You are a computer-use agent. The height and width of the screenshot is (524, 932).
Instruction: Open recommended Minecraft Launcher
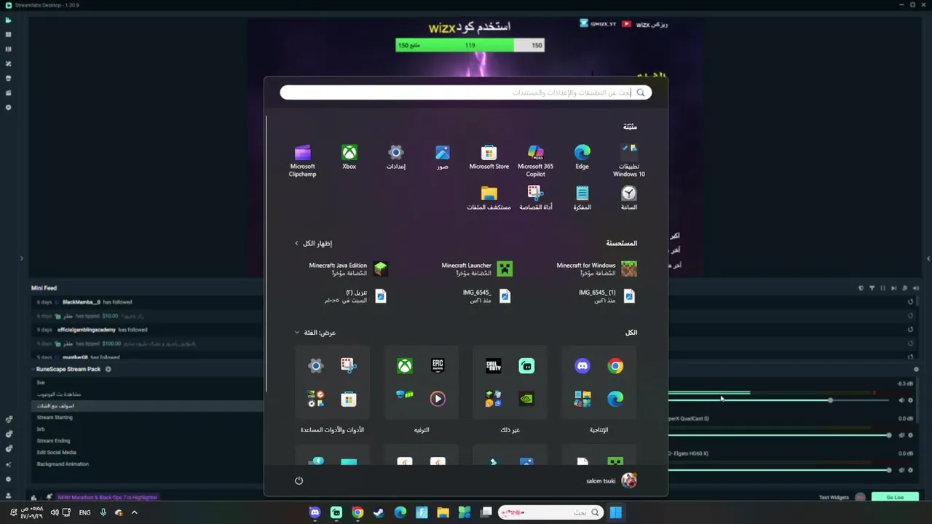coord(476,269)
